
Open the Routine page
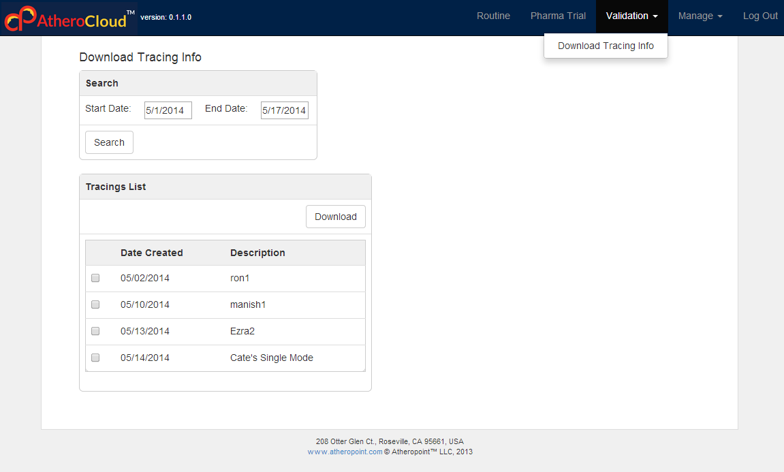[x=493, y=16]
